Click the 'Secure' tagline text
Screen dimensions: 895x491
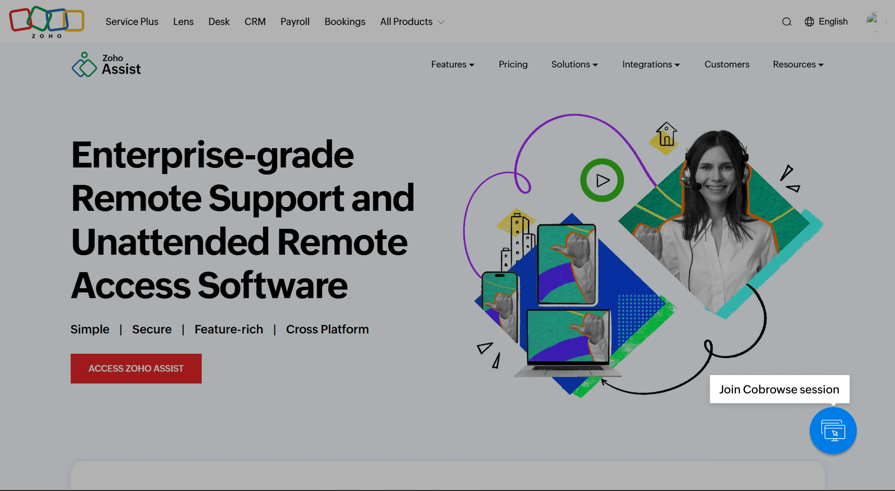click(x=152, y=329)
